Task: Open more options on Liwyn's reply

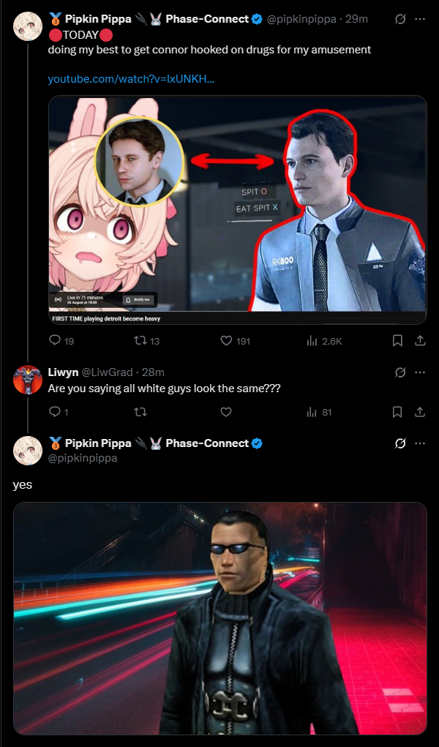Action: pyautogui.click(x=420, y=372)
